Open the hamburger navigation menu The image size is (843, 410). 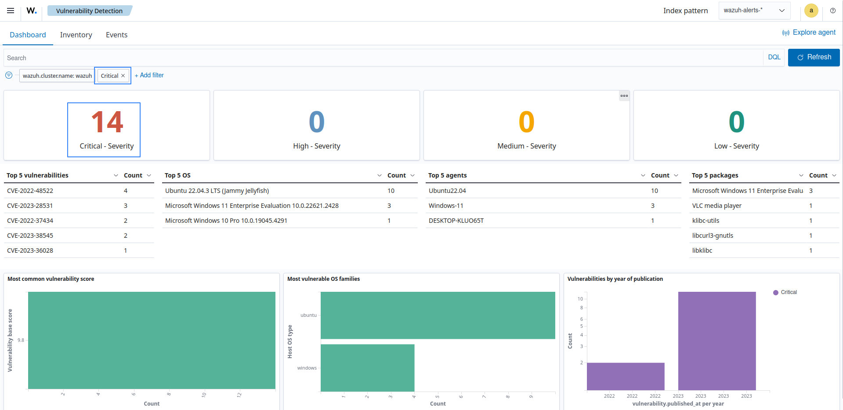click(11, 11)
